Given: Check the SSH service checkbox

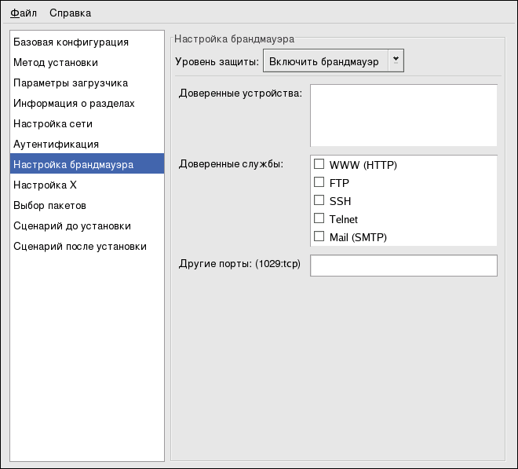Looking at the screenshot, I should tap(319, 200).
